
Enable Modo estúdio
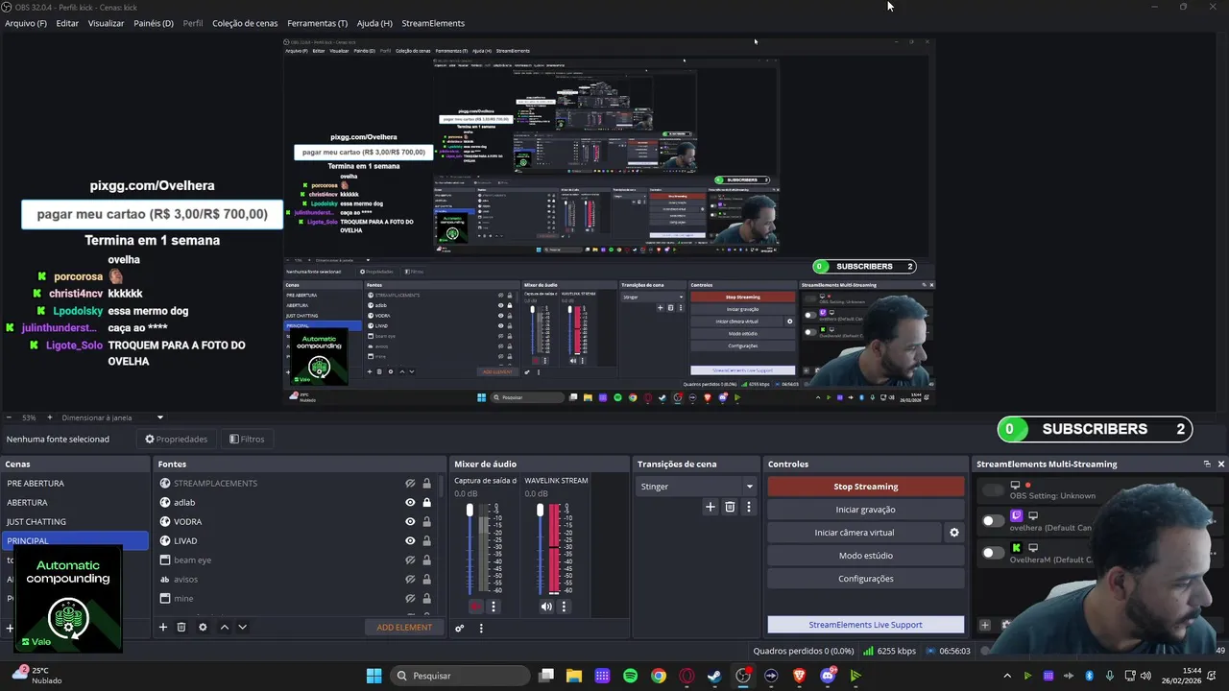[x=865, y=556]
